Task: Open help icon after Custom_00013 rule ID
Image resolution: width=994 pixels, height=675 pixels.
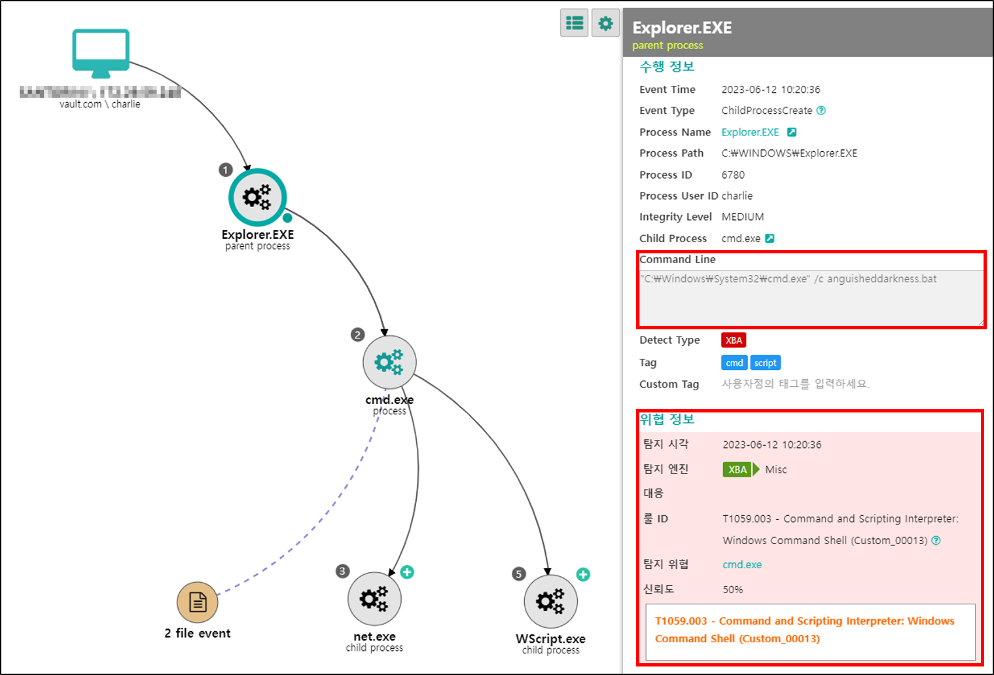Action: pos(936,541)
